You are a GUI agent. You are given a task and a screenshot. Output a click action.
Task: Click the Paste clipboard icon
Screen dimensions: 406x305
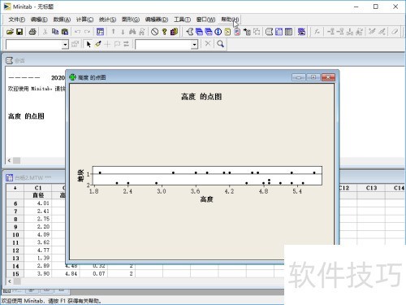pyautogui.click(x=65, y=32)
